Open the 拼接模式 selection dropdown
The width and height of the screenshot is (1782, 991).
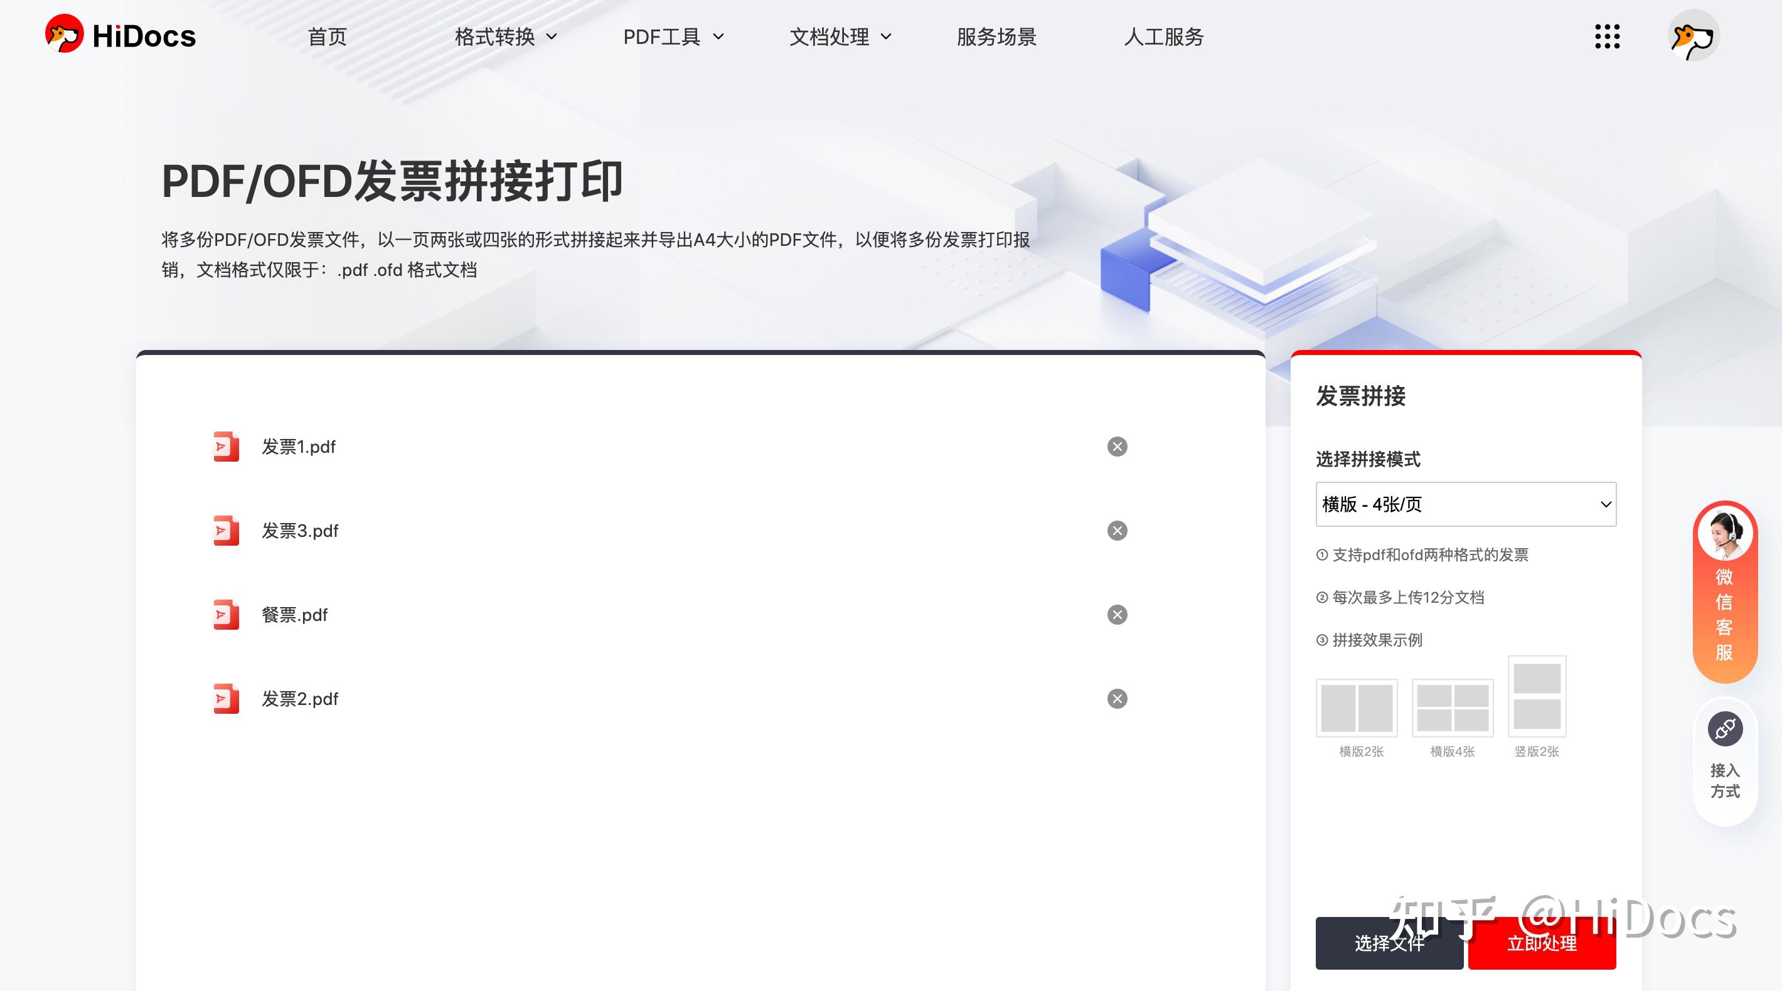click(x=1465, y=504)
